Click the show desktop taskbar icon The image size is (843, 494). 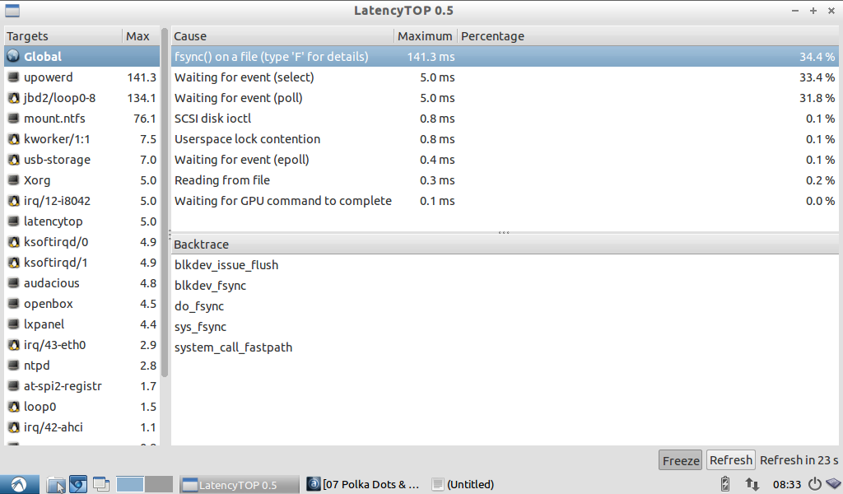101,484
